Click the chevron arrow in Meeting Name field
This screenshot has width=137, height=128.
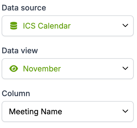click(125, 111)
